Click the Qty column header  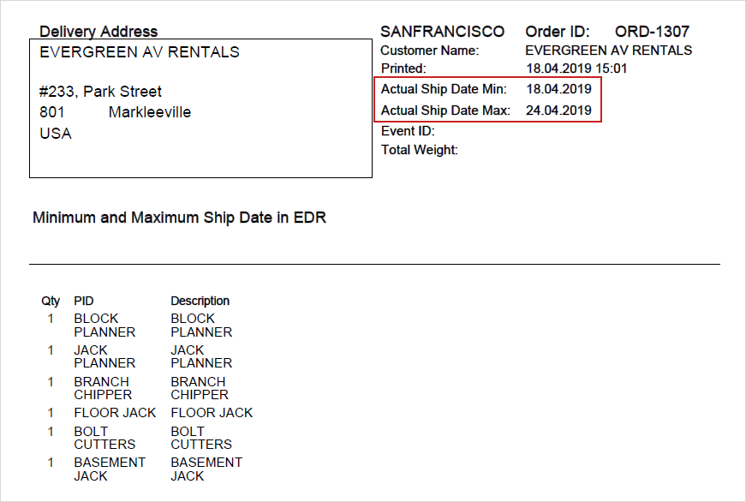point(51,301)
